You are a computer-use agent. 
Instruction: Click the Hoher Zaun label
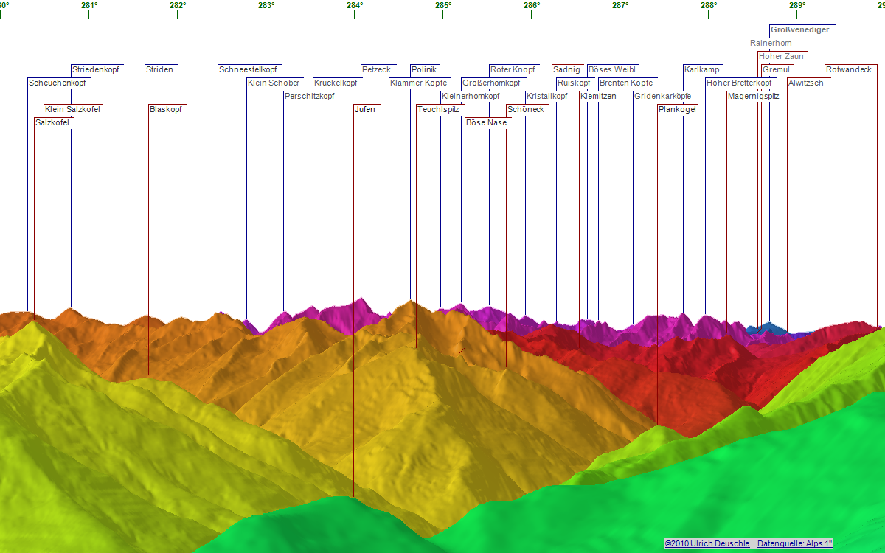coord(781,57)
